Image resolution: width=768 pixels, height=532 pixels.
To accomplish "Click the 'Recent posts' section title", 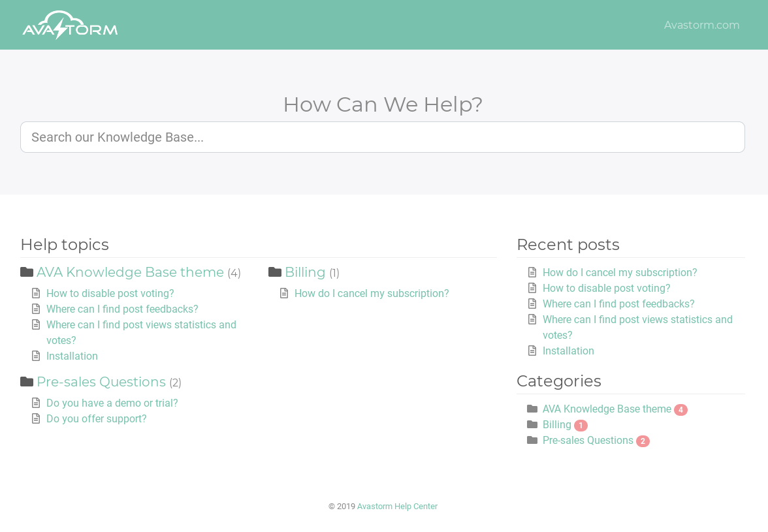I will click(x=568, y=244).
